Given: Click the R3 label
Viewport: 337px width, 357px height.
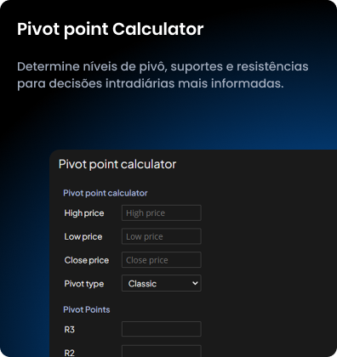Looking at the screenshot, I should (x=70, y=330).
